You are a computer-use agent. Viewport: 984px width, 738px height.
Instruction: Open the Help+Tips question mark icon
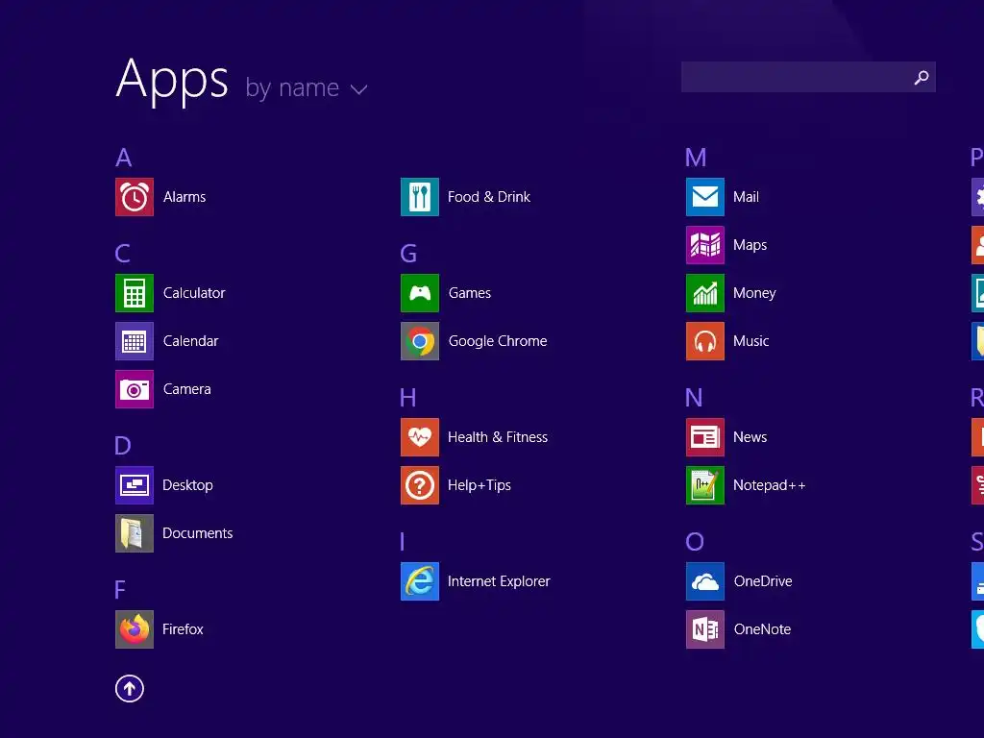[x=420, y=485]
